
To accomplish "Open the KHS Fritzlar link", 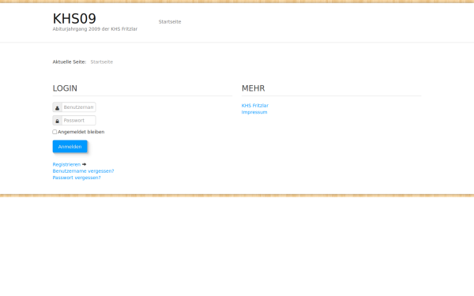I will pos(255,106).
